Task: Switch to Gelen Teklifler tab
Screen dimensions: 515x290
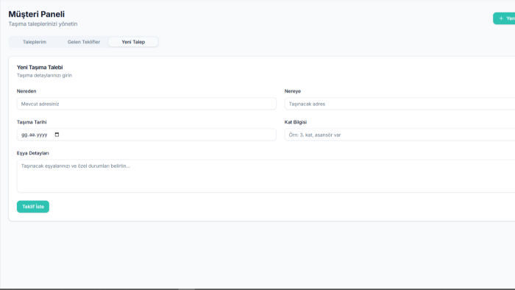Action: [84, 42]
